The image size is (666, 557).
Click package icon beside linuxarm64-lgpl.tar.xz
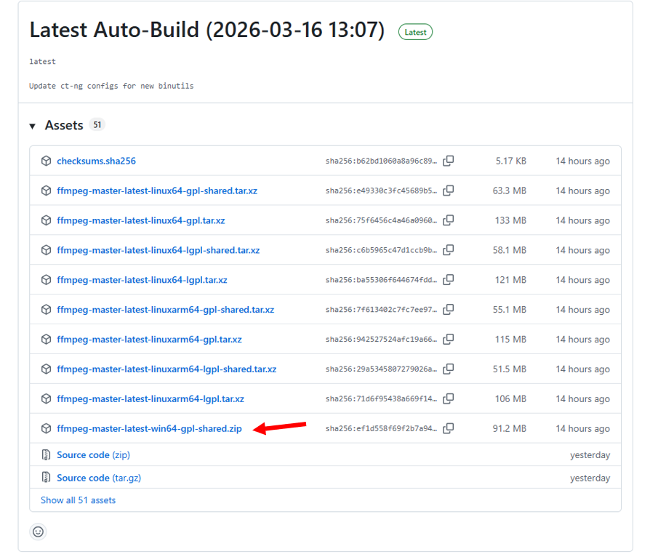[46, 399]
